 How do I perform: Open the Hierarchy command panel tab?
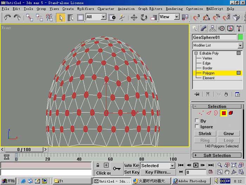pyautogui.click(x=212, y=29)
